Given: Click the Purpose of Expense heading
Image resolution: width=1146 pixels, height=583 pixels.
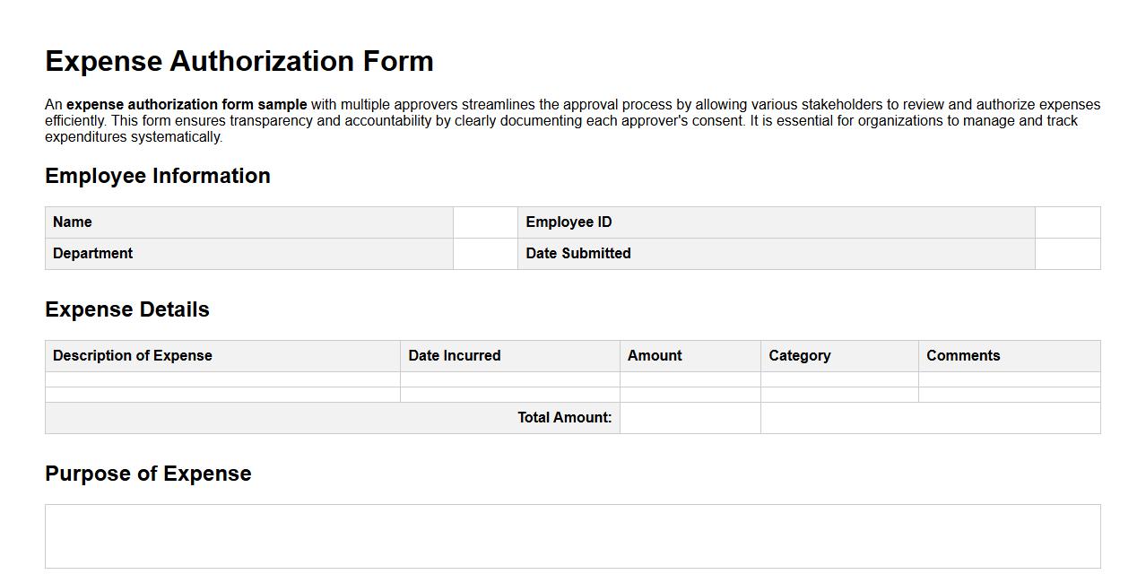Looking at the screenshot, I should tap(148, 474).
